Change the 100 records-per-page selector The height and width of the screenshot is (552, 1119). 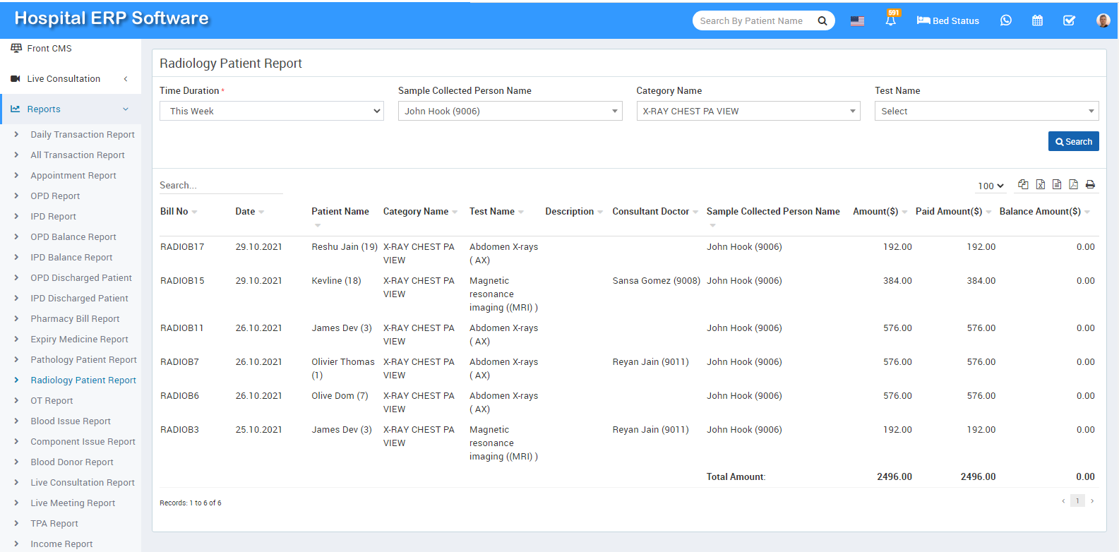(x=991, y=186)
